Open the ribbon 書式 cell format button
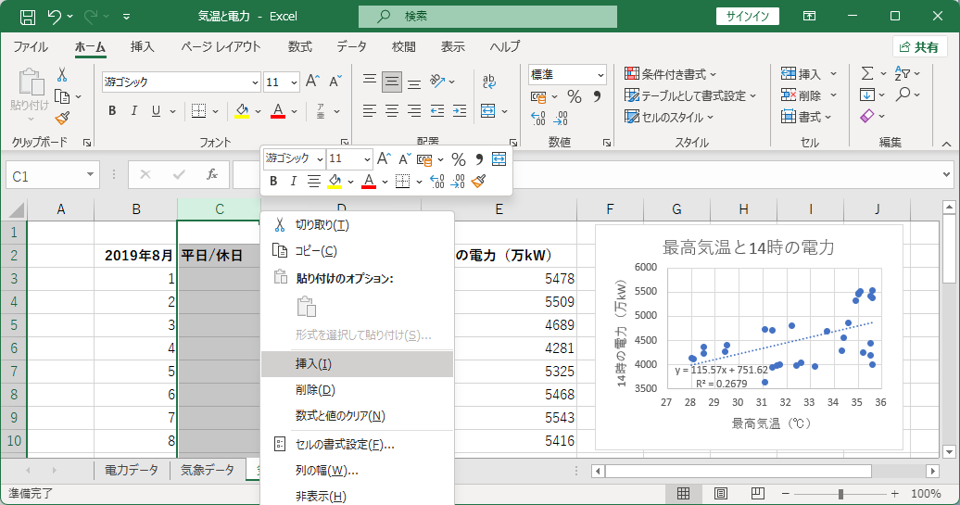 click(806, 117)
